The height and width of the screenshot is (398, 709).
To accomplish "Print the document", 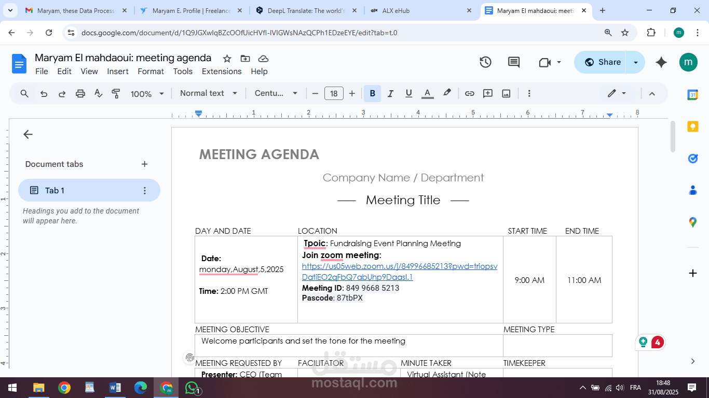I will (80, 94).
